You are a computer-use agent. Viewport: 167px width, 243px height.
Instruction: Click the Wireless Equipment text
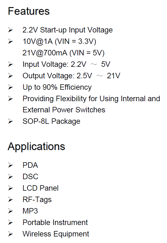(56, 234)
